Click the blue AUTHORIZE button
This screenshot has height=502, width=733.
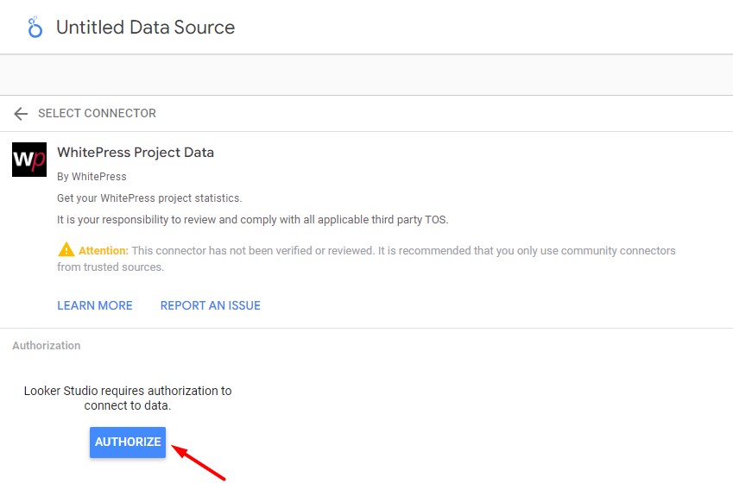pyautogui.click(x=128, y=442)
